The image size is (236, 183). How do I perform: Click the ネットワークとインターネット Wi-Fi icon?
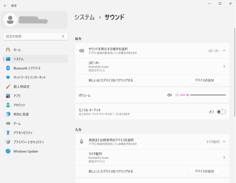pyautogui.click(x=8, y=77)
